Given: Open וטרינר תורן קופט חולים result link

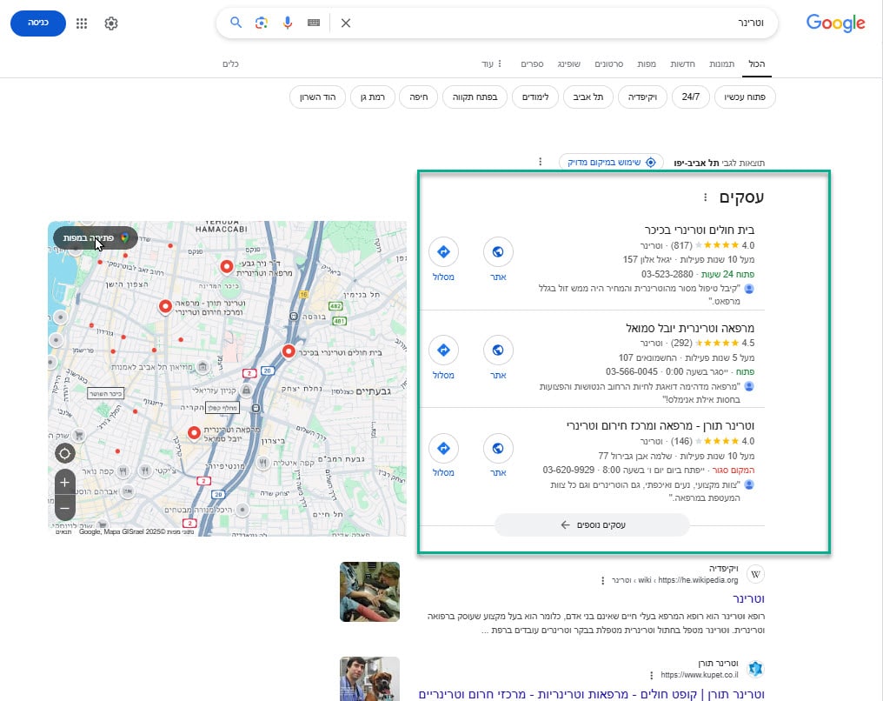Looking at the screenshot, I should coord(591,694).
